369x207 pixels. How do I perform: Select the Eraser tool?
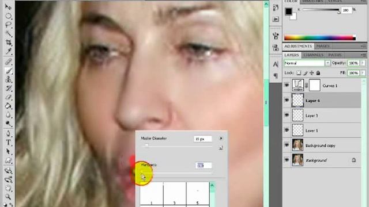click(x=8, y=97)
